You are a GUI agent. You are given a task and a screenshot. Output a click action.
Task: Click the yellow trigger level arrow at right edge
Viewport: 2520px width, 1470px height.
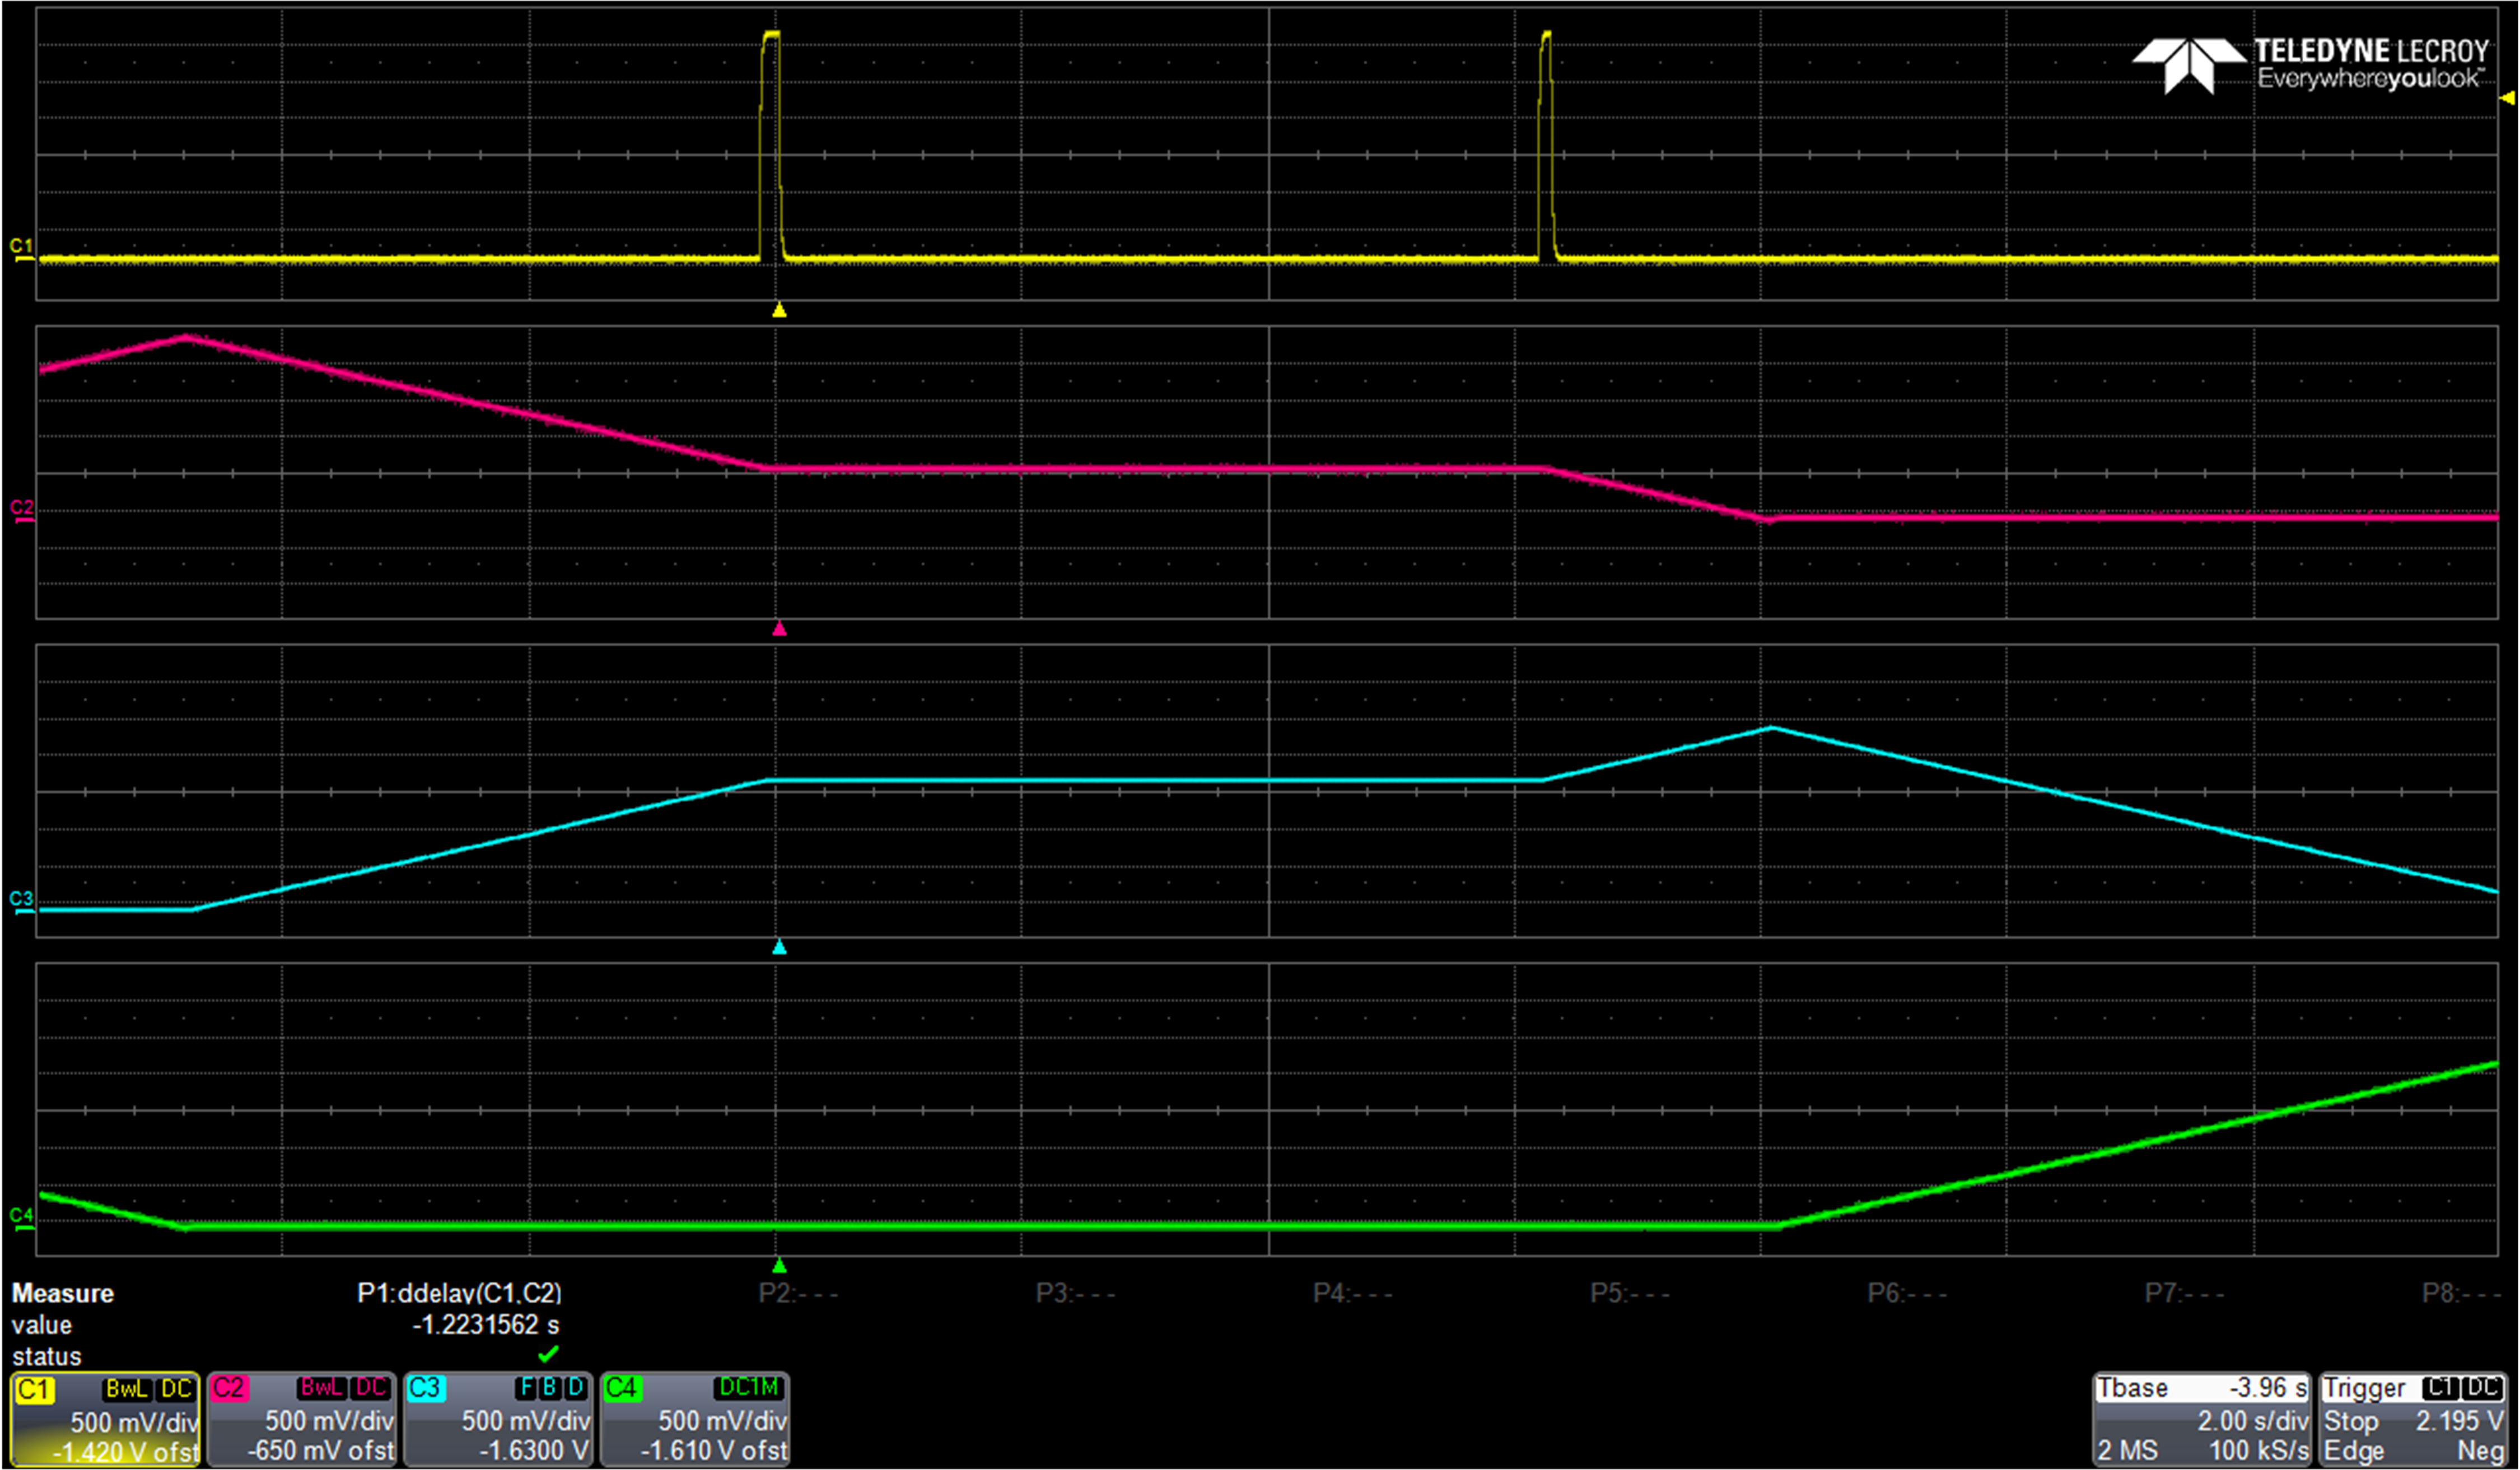2507,98
